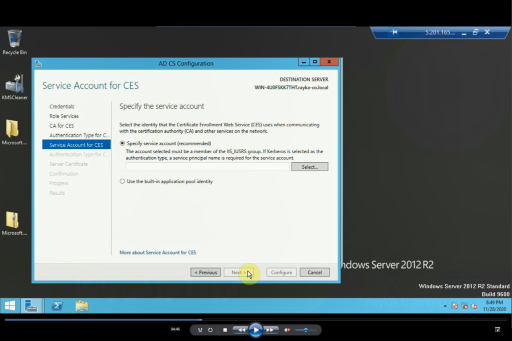Image resolution: width=512 pixels, height=341 pixels.
Task: Open the Action Center flag tray icon
Action: click(x=454, y=306)
